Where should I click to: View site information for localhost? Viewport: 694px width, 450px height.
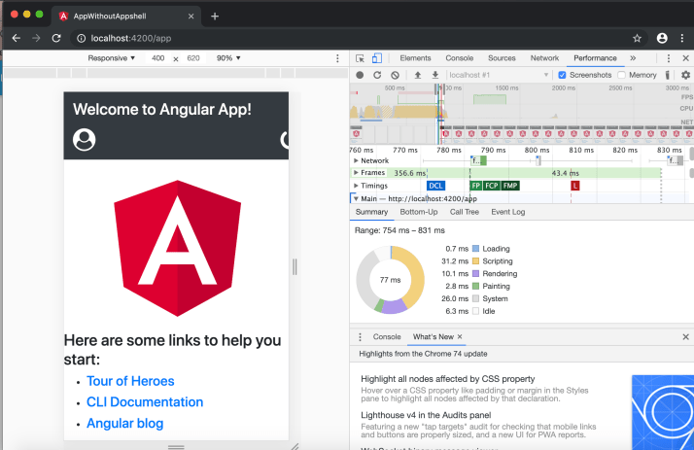tap(82, 39)
